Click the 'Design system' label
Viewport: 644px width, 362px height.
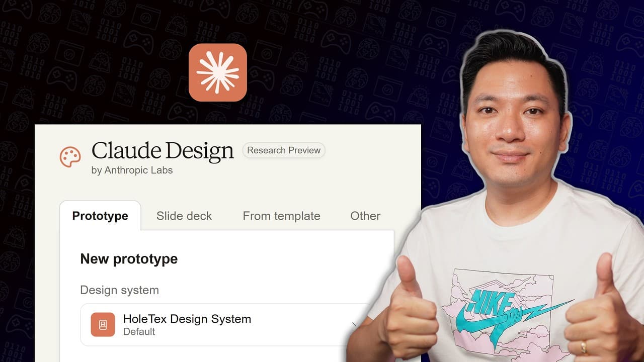120,290
